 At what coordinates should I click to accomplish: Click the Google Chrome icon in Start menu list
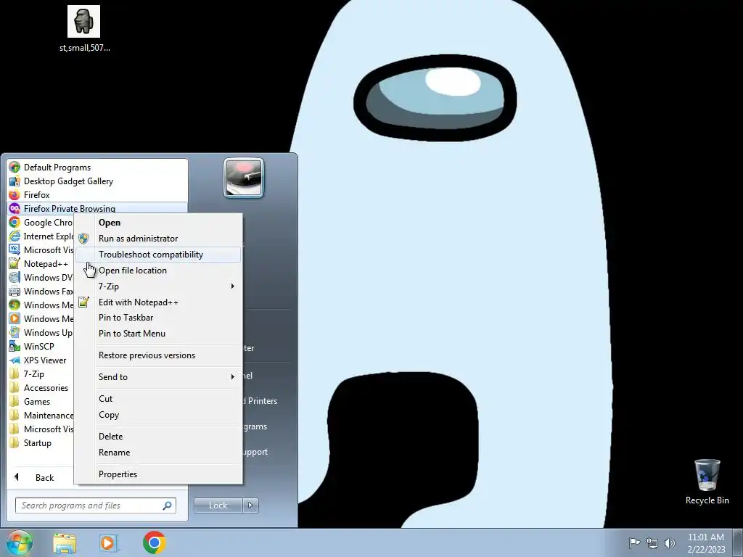tap(15, 222)
